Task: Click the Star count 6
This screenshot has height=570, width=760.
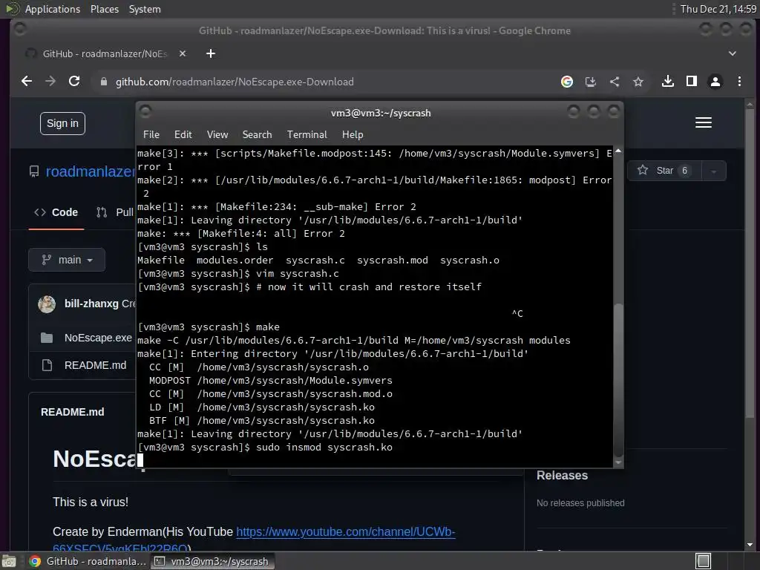Action: (684, 171)
